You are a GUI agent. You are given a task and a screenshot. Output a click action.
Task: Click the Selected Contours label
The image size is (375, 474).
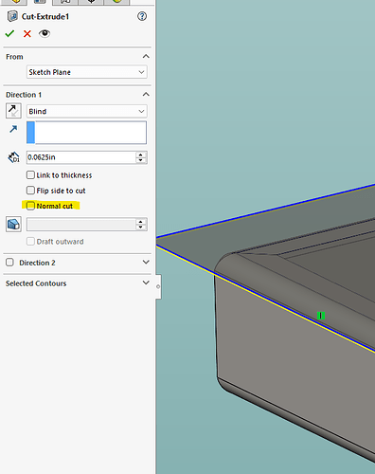(x=36, y=283)
